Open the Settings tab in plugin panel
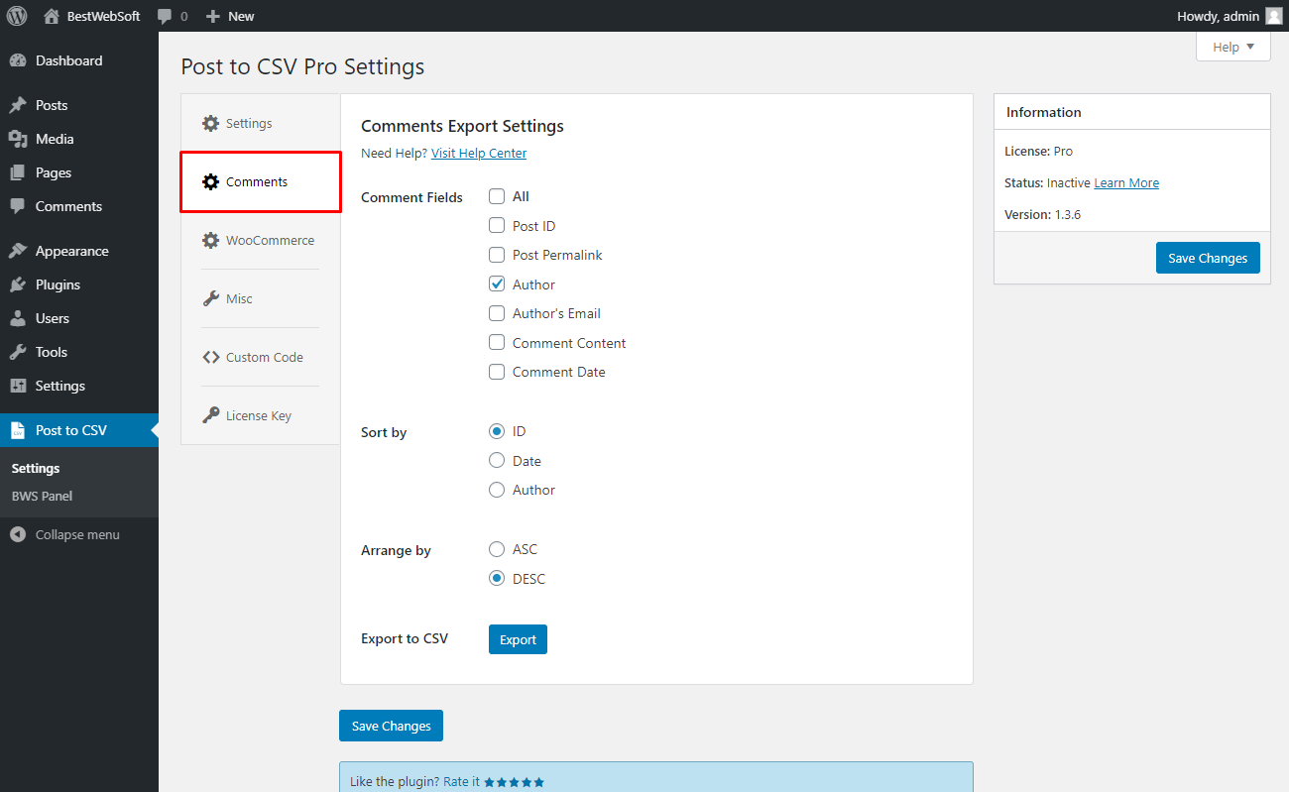 click(260, 123)
